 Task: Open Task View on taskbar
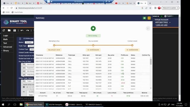coord(15,104)
